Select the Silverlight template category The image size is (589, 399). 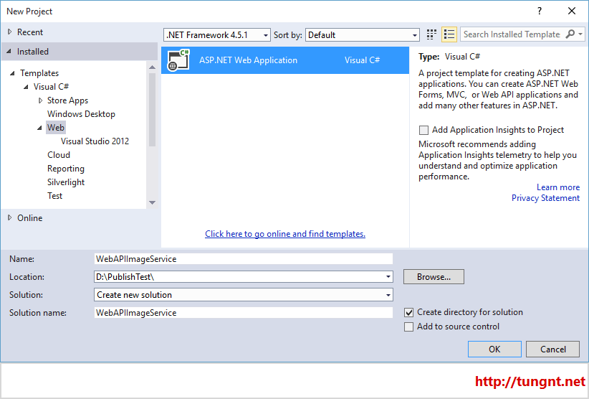66,182
